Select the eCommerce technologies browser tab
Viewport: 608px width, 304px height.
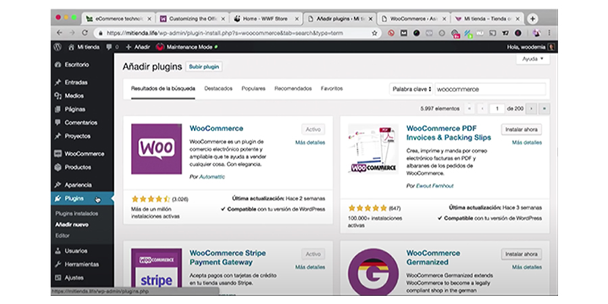118,19
